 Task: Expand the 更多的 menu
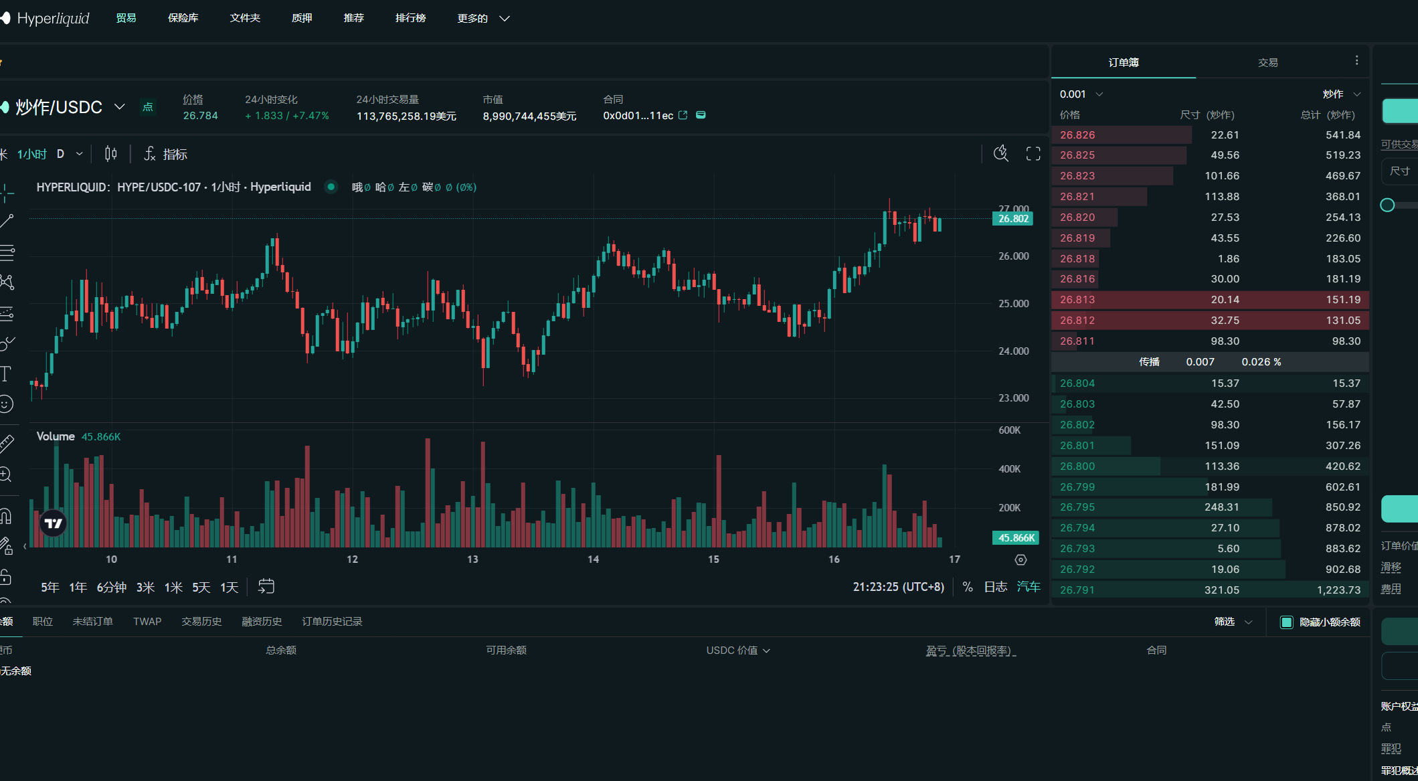[x=483, y=18]
